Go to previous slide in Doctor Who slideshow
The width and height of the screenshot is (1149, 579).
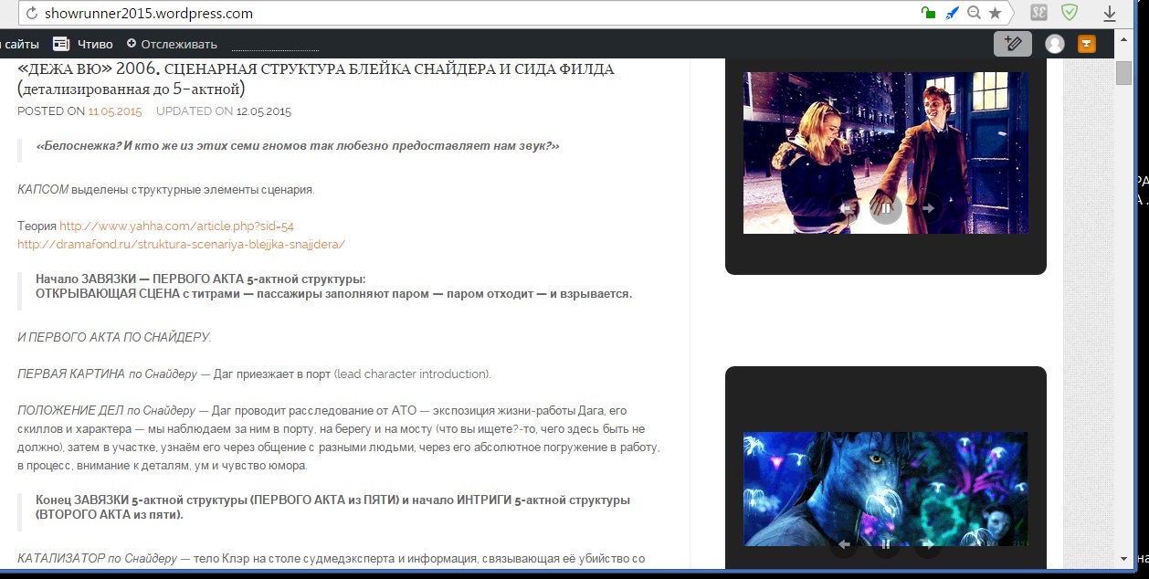click(846, 208)
